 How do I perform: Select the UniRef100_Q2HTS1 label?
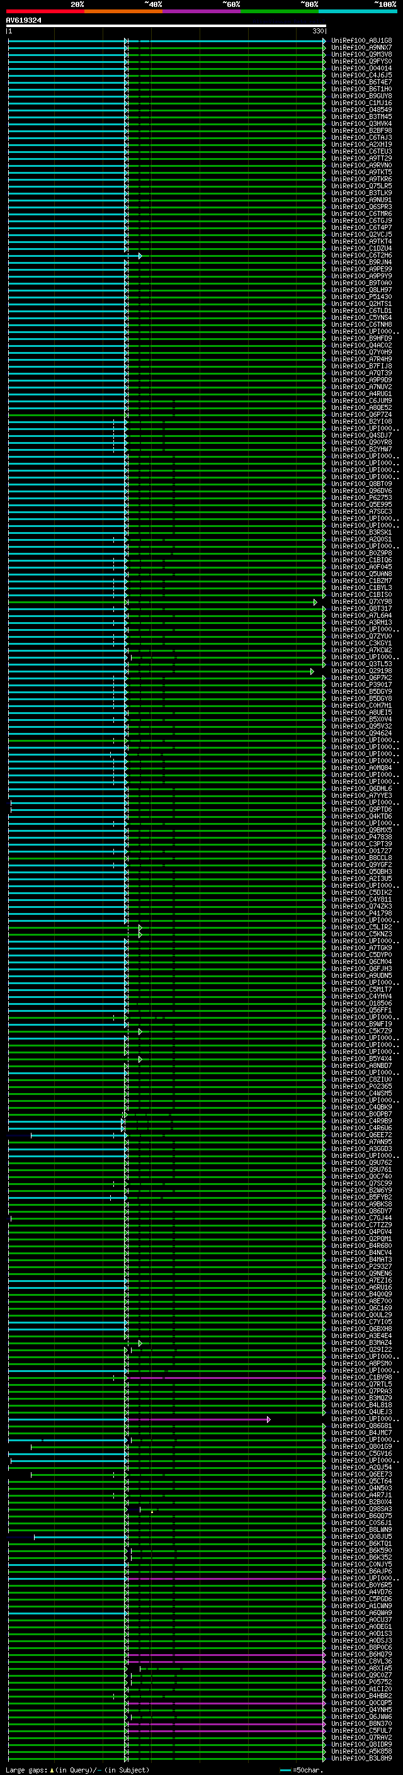[361, 304]
